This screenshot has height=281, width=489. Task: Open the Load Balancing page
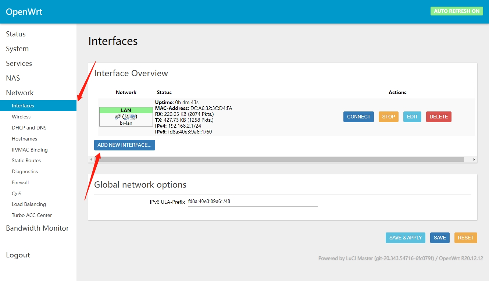(29, 204)
